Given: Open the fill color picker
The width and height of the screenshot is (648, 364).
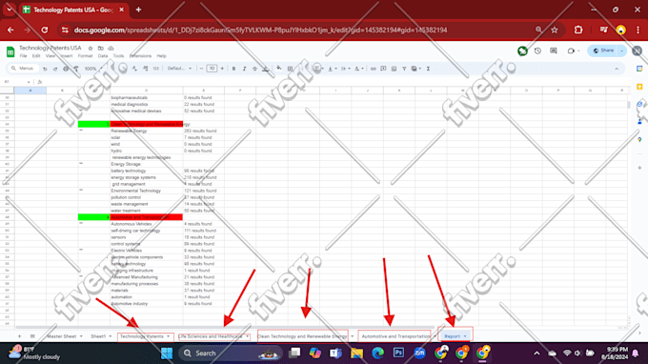Looking at the screenshot, I should click(279, 69).
